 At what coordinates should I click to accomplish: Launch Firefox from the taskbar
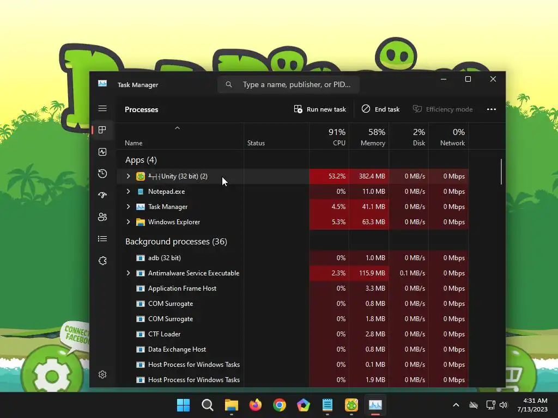pyautogui.click(x=256, y=405)
